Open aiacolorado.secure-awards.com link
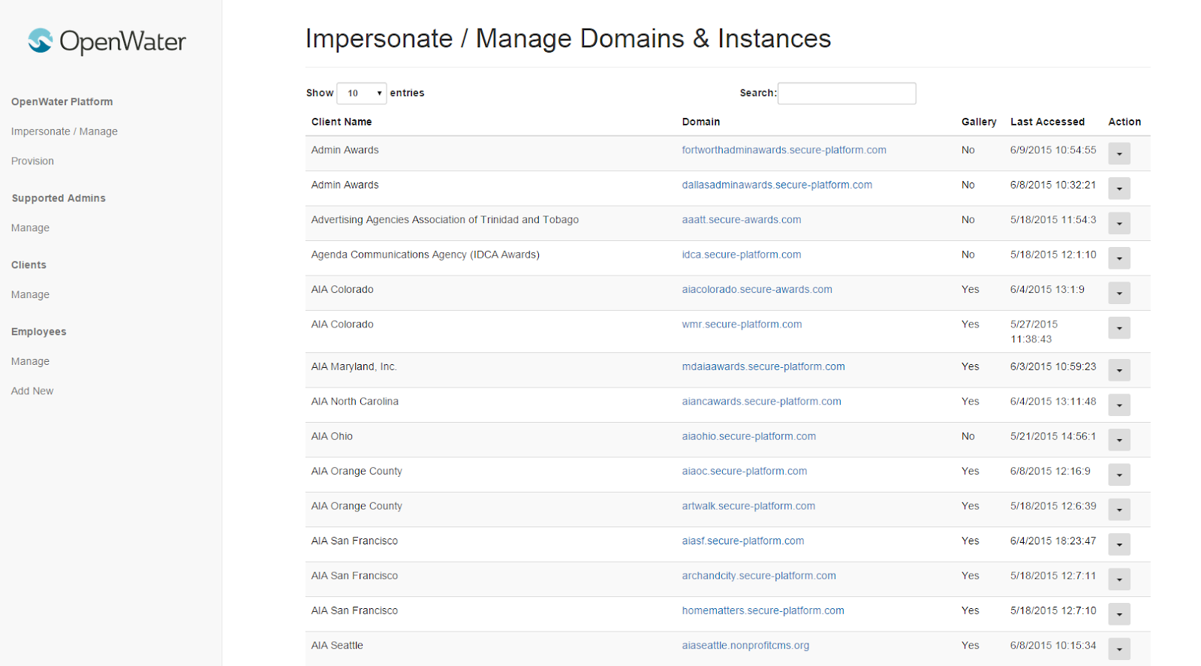 coord(757,290)
